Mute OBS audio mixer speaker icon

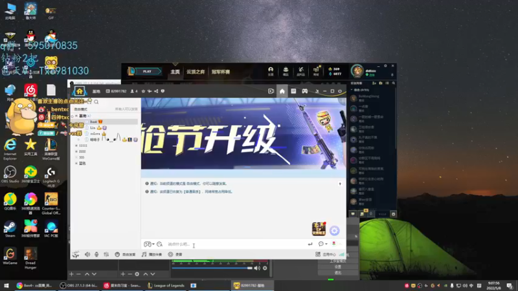click(x=257, y=268)
